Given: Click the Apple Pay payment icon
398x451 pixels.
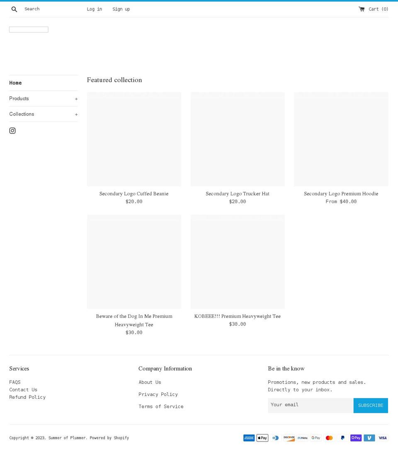Looking at the screenshot, I should tap(262, 438).
